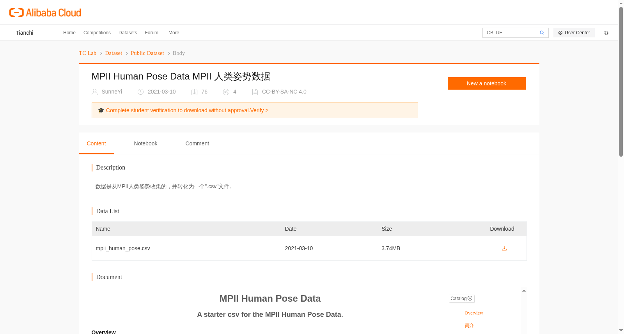The image size is (624, 334).
Task: Click the download icon for mpii_human_pose.csv
Action: click(x=504, y=248)
